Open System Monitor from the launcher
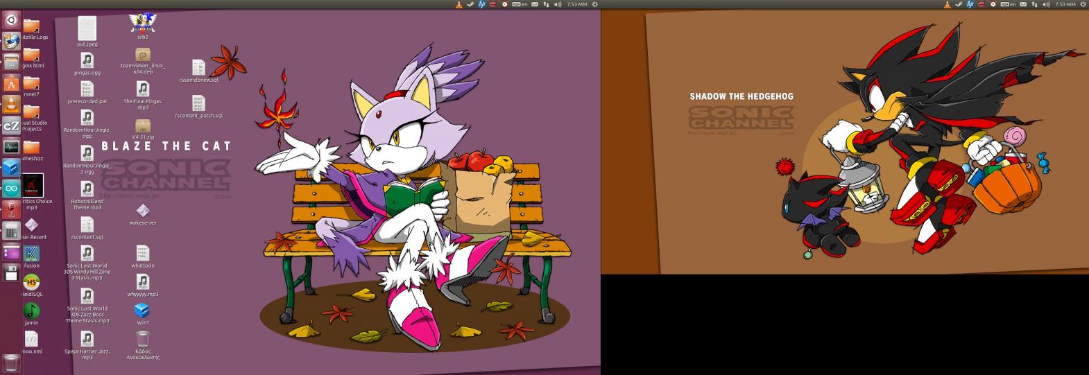The width and height of the screenshot is (1089, 375). 11,147
